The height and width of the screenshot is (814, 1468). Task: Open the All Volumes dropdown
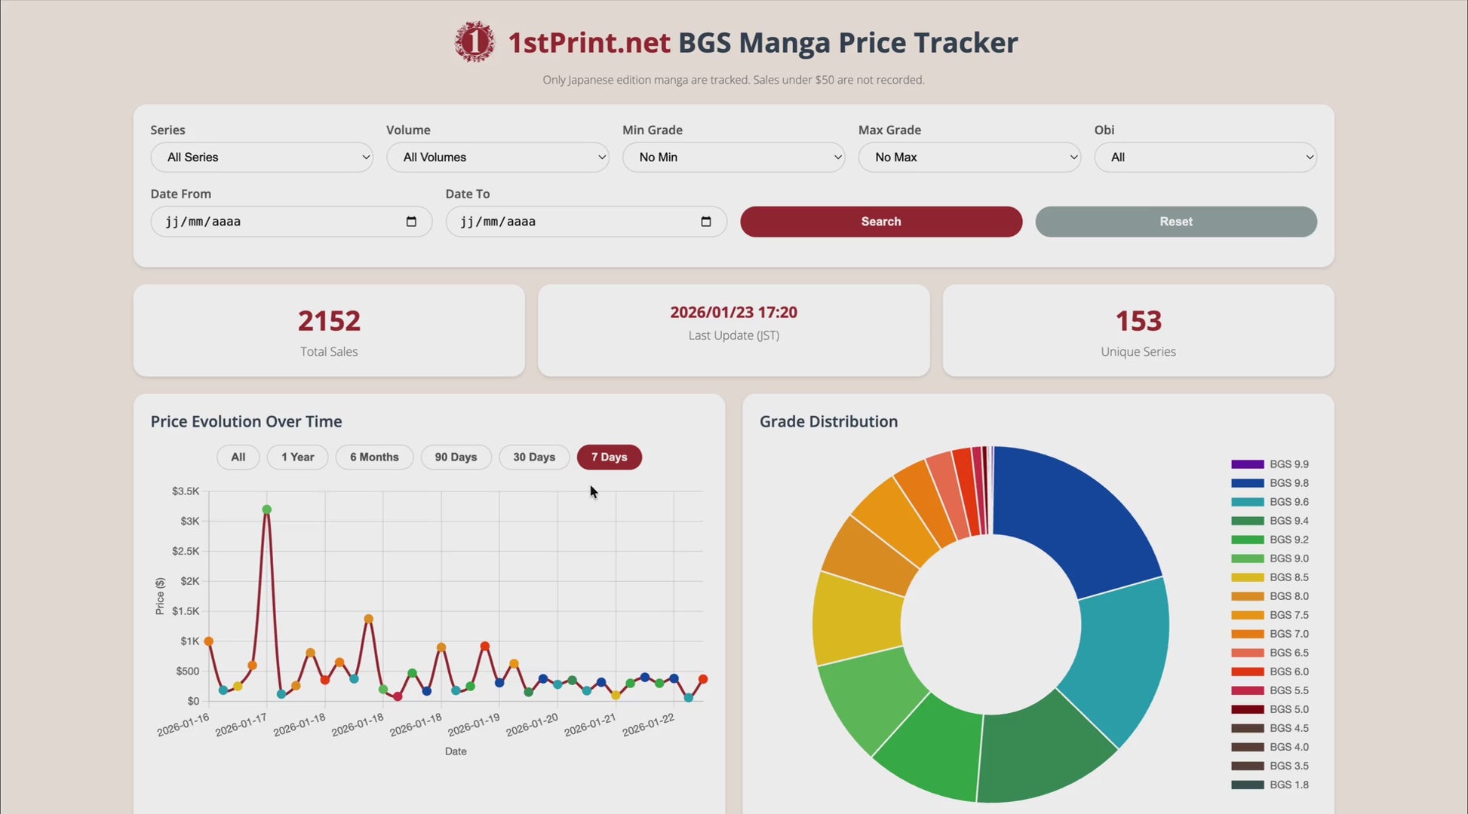coord(497,158)
